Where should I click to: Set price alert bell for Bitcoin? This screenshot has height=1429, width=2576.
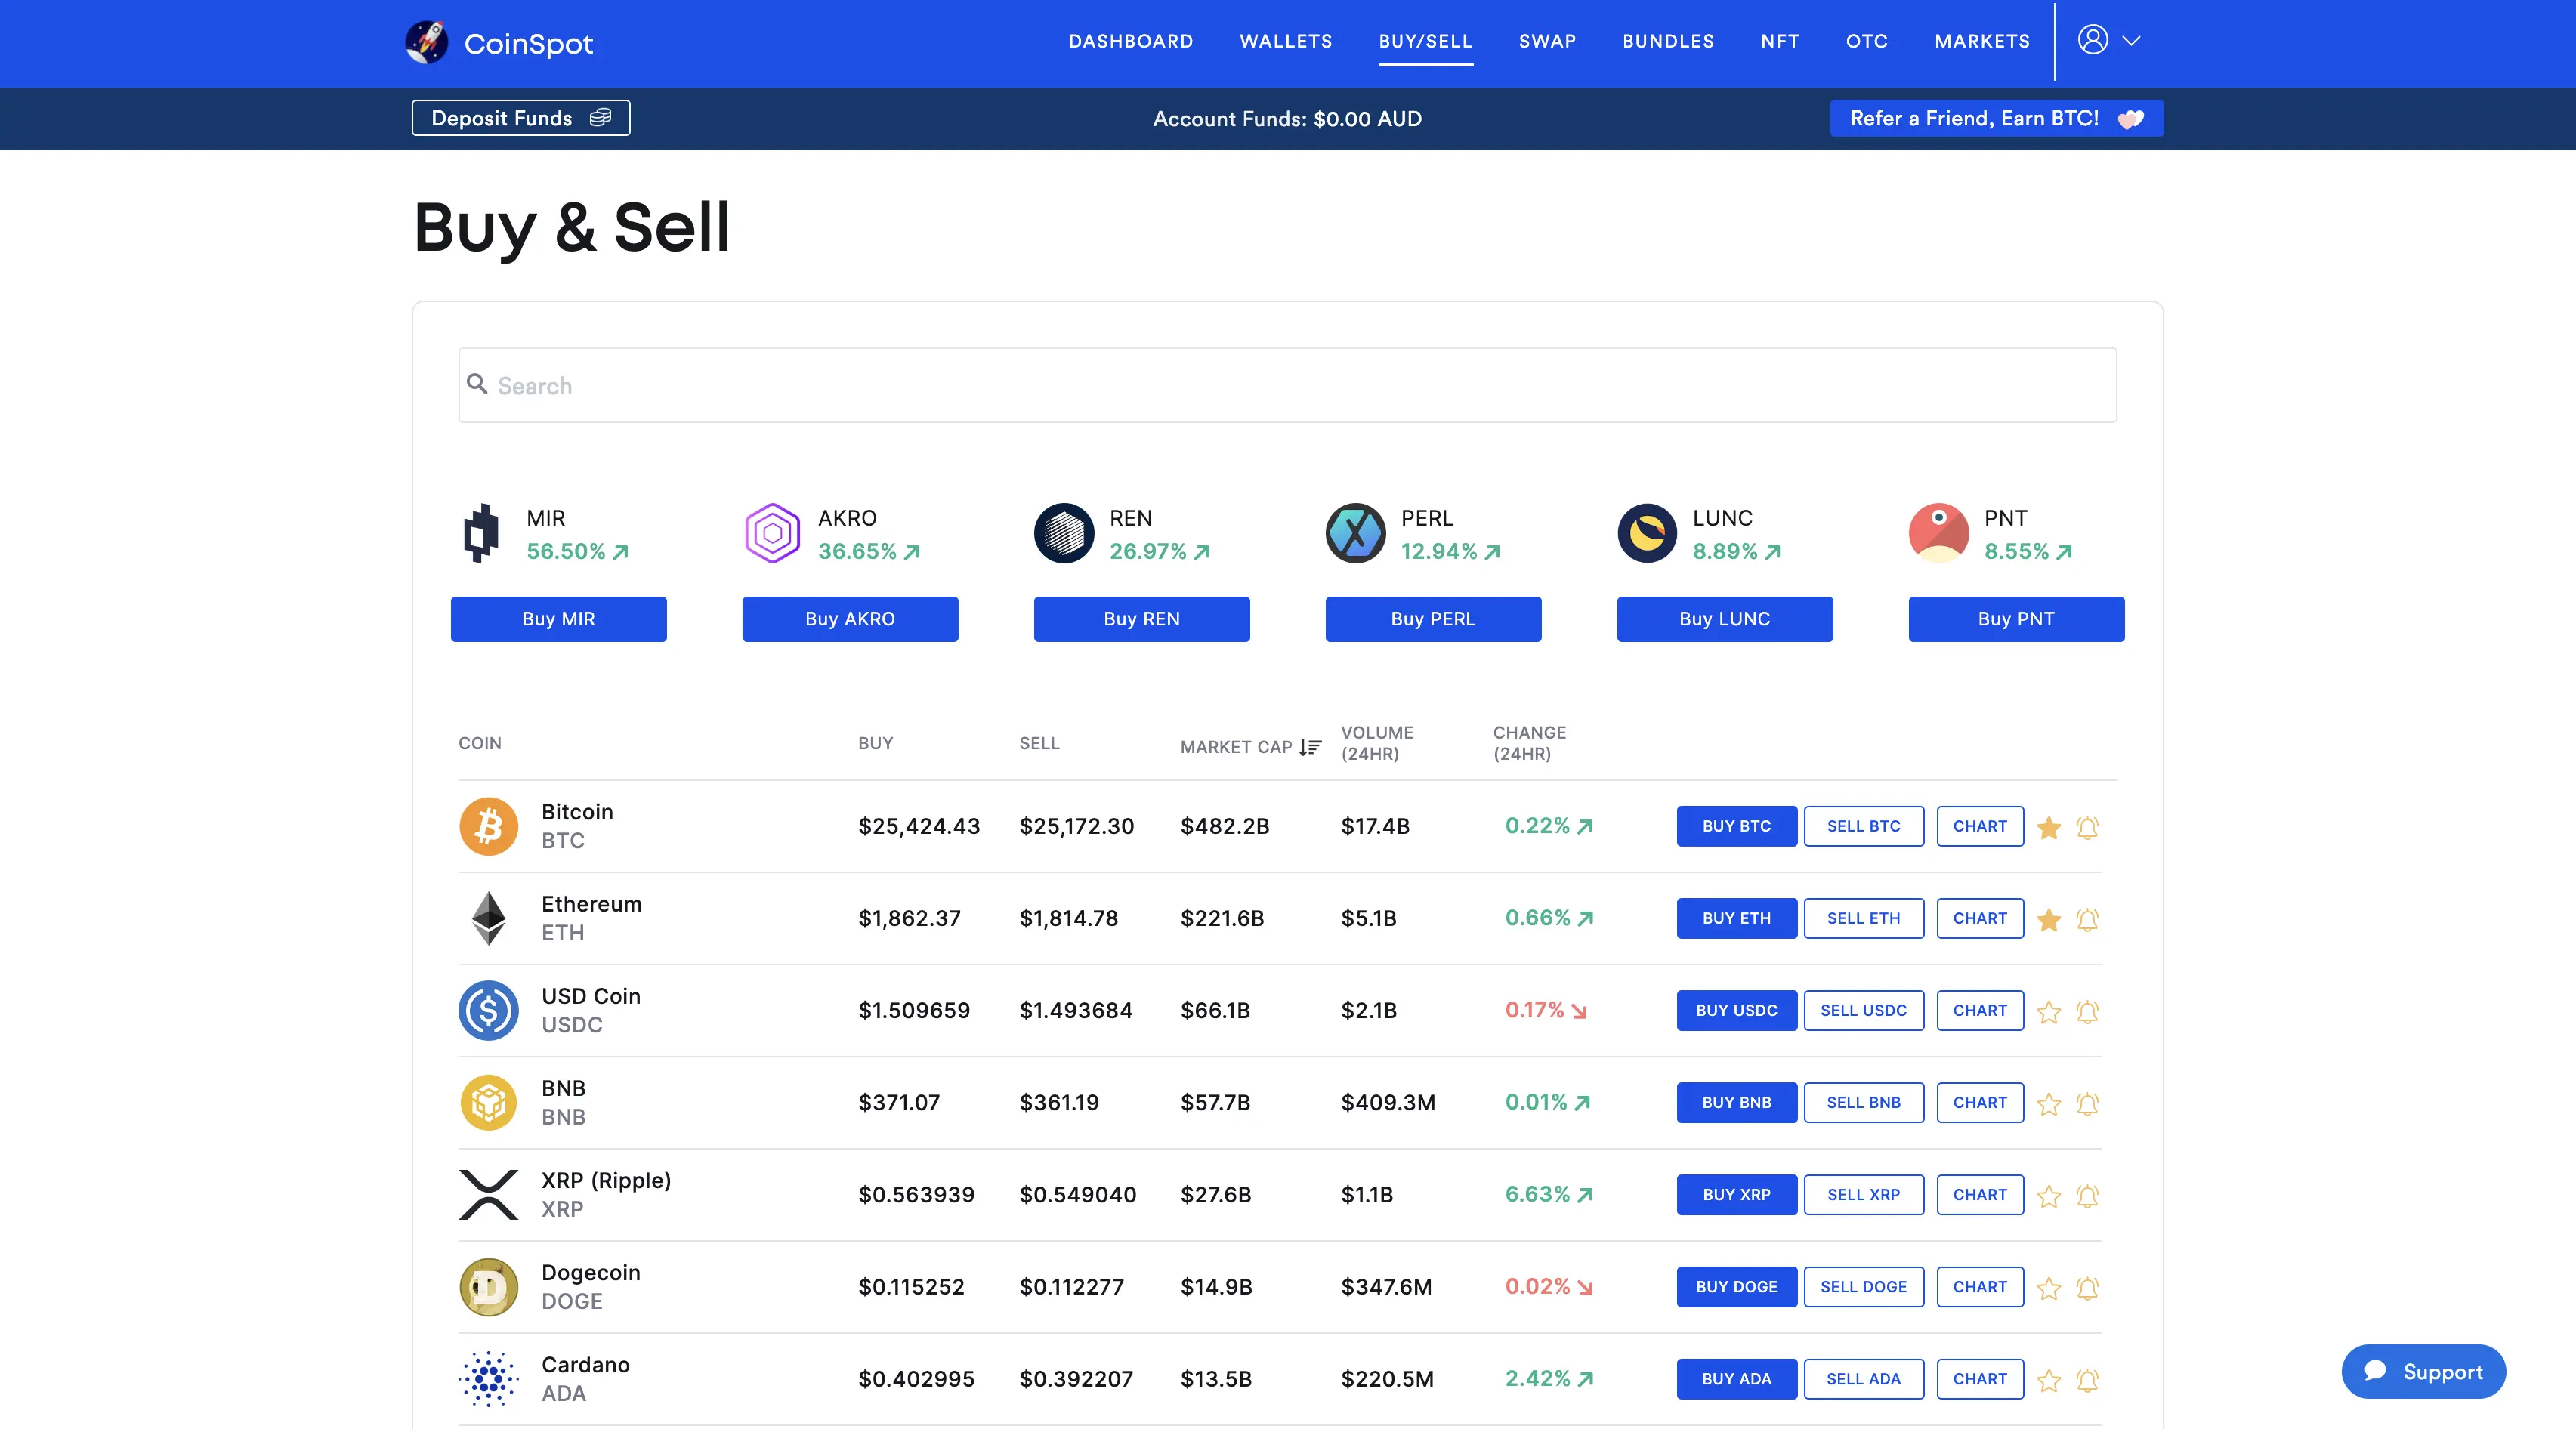tap(2087, 827)
